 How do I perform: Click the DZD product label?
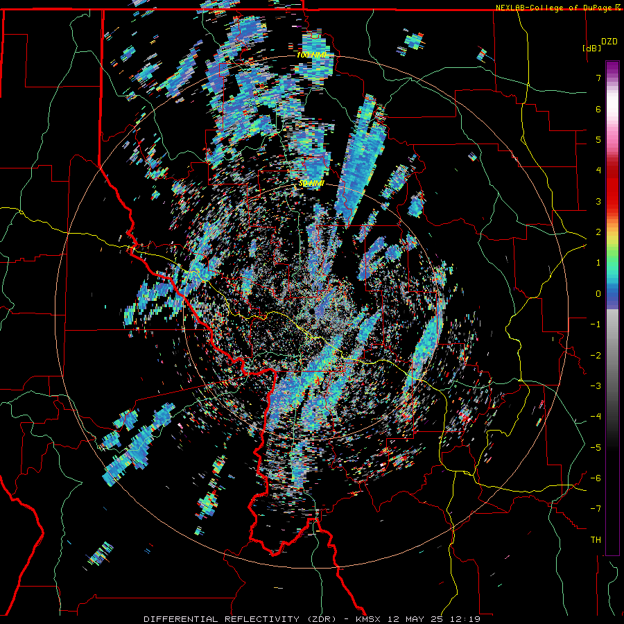(x=609, y=42)
